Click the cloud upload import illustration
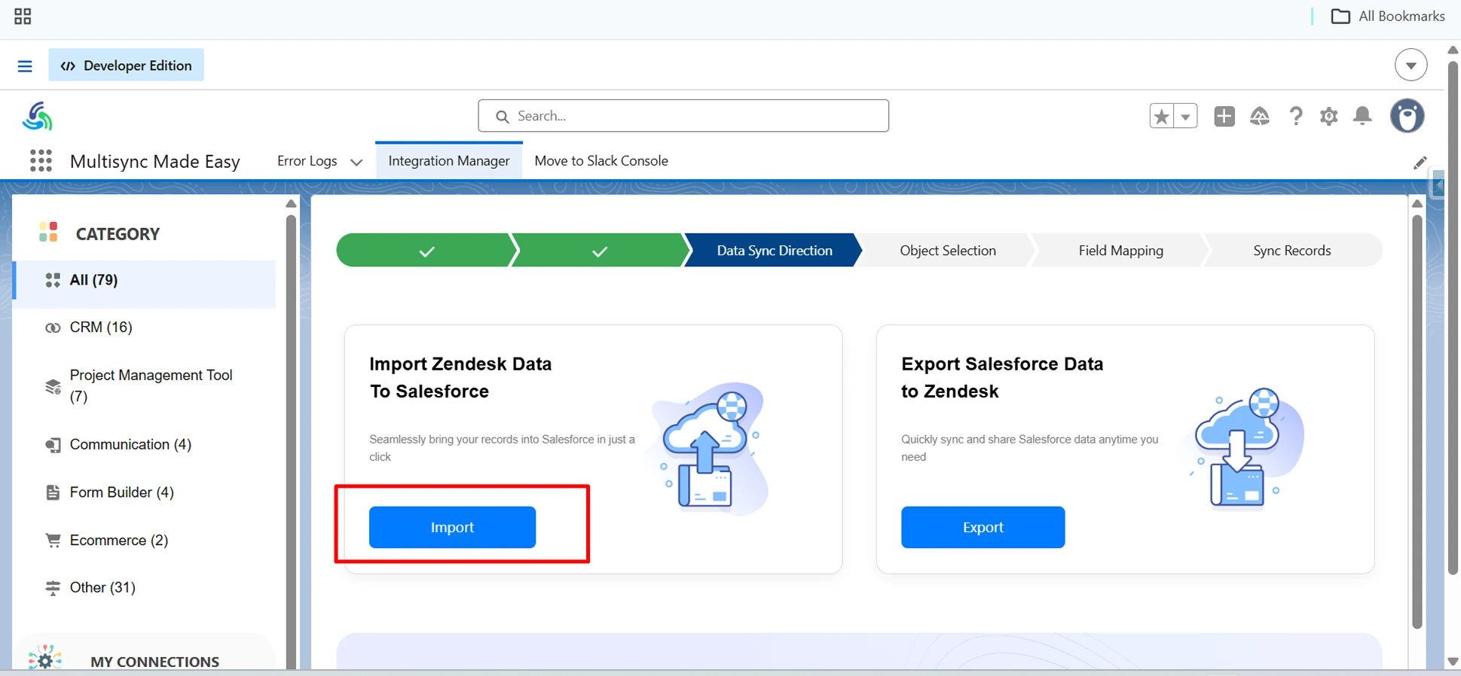Image resolution: width=1461 pixels, height=676 pixels. pos(710,449)
